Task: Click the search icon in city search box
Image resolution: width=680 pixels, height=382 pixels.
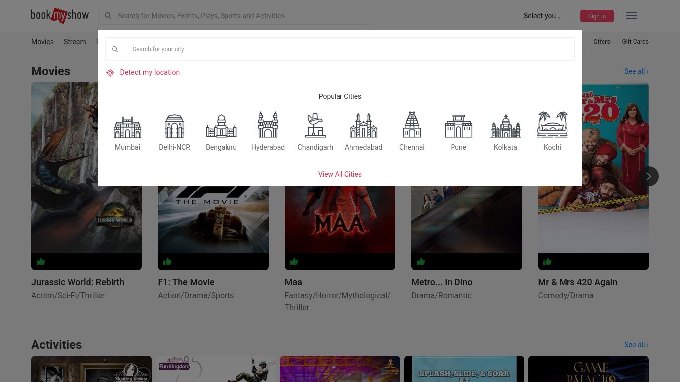Action: click(115, 49)
